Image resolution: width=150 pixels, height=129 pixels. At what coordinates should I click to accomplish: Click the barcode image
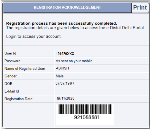pos(85,109)
